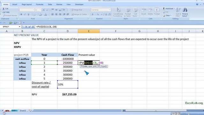Screen dimensions: 204x115
Task: Click the Decrease Font Size icon
Action: pos(47,10)
